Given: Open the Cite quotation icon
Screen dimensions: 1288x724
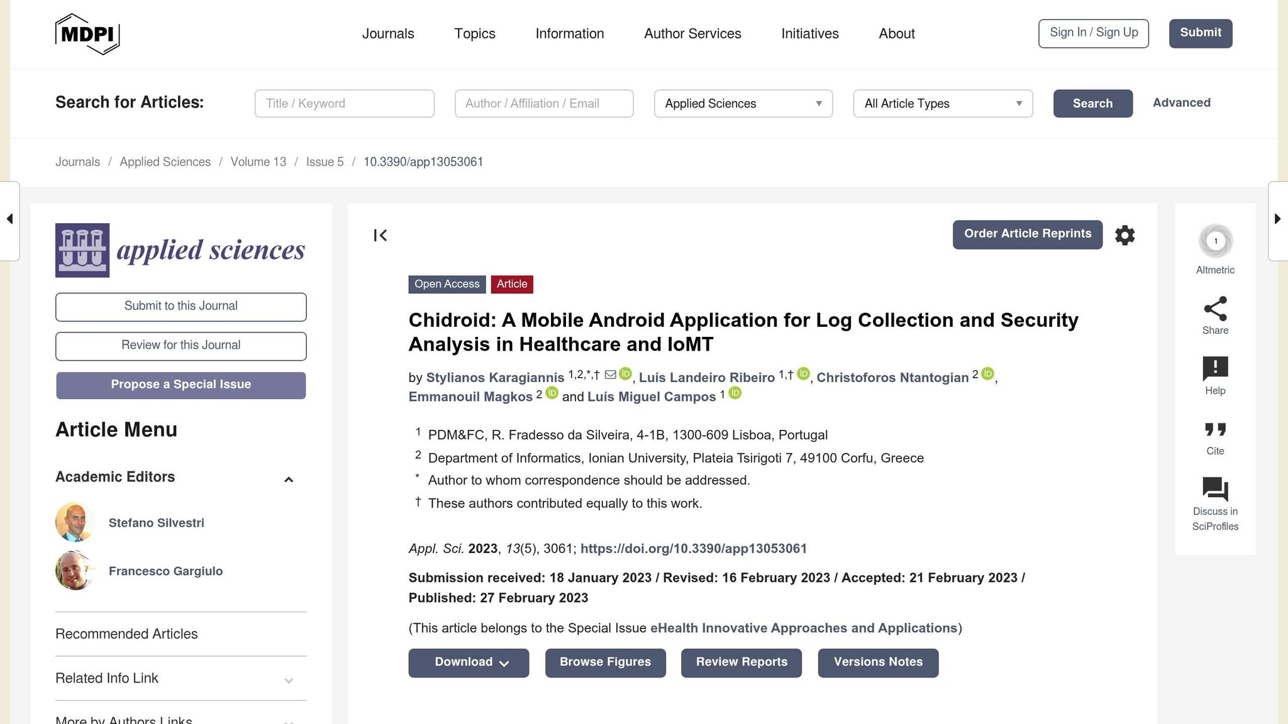Looking at the screenshot, I should pos(1215,430).
